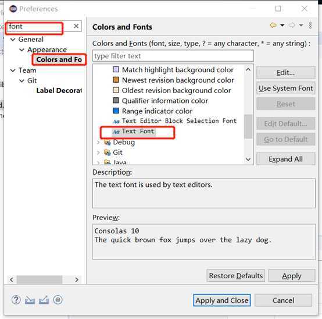Click the Restore Defaults button
Screen dimensions: 322x319
236,275
